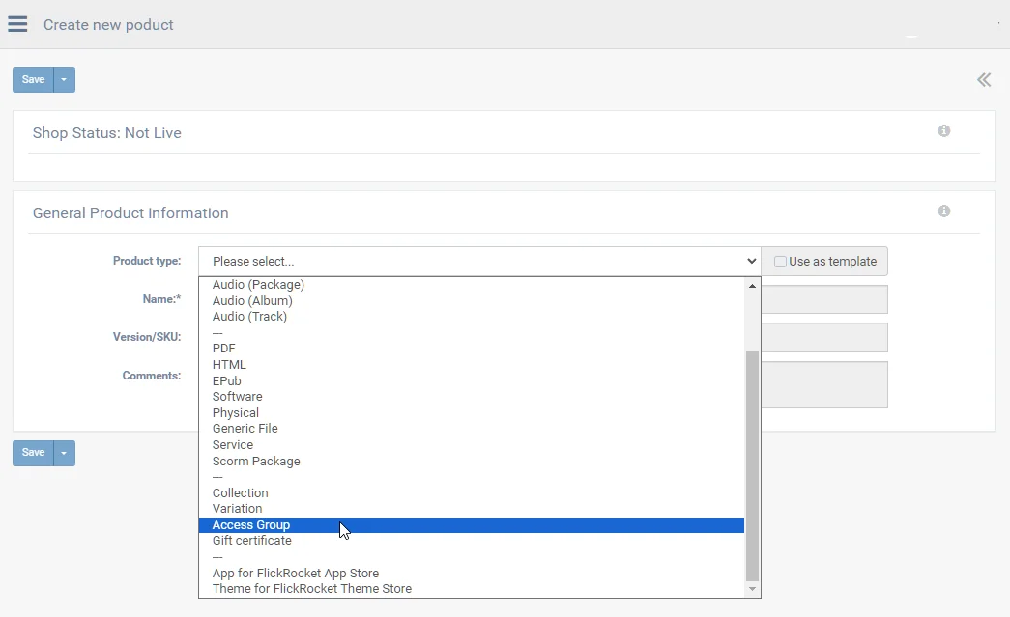This screenshot has width=1010, height=617.
Task: Choose HTML product type
Action: pyautogui.click(x=472, y=364)
